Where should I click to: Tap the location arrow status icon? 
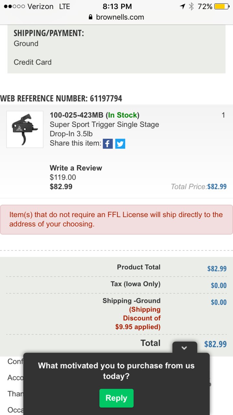[x=183, y=6]
